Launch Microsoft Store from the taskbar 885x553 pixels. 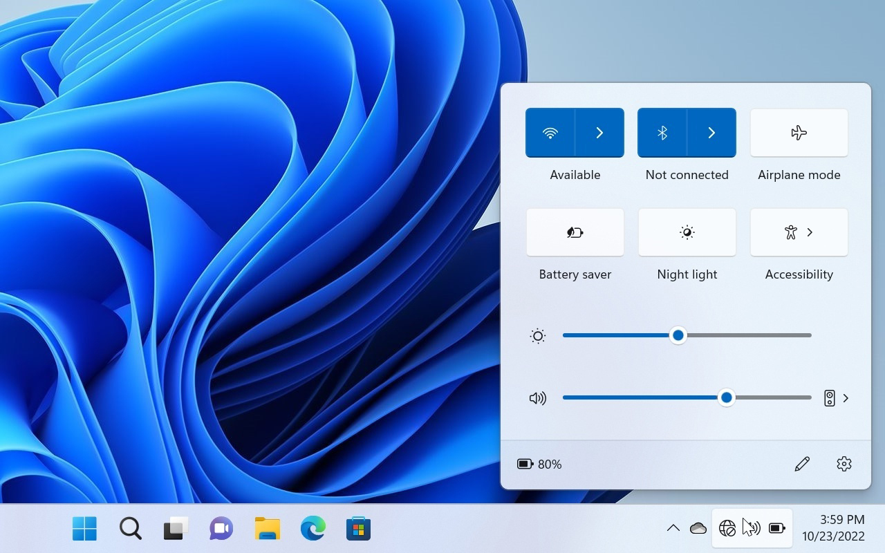click(x=358, y=529)
